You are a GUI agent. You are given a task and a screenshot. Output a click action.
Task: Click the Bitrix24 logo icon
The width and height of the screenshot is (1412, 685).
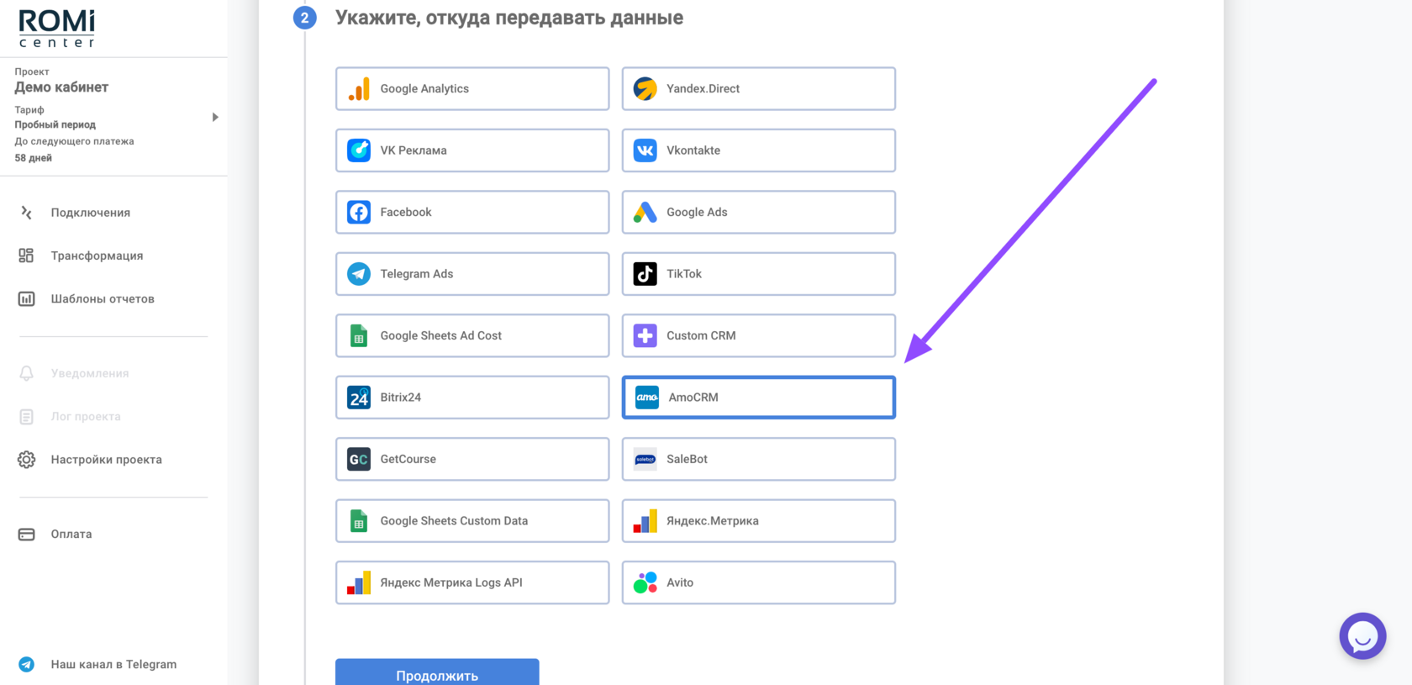pyautogui.click(x=359, y=398)
